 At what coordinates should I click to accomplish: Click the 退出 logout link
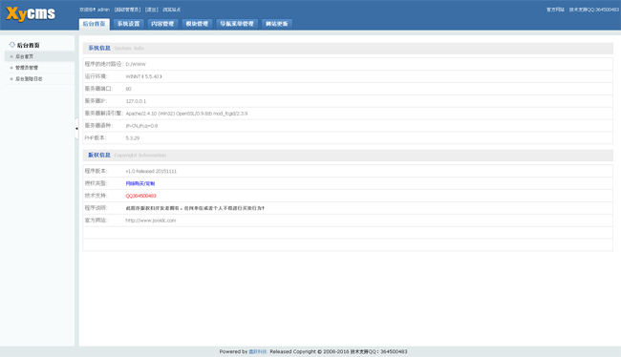click(152, 10)
